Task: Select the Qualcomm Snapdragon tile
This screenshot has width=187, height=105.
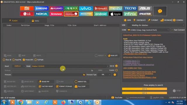Action: [71, 14]
